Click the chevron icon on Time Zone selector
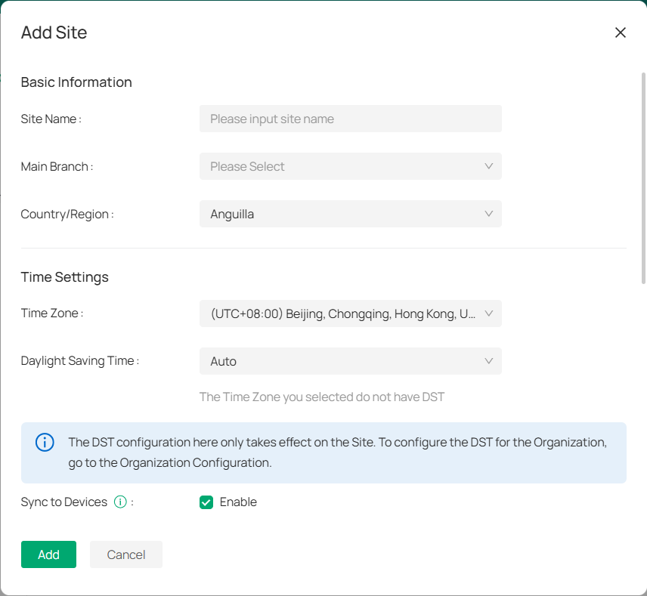This screenshot has width=647, height=596. (490, 313)
